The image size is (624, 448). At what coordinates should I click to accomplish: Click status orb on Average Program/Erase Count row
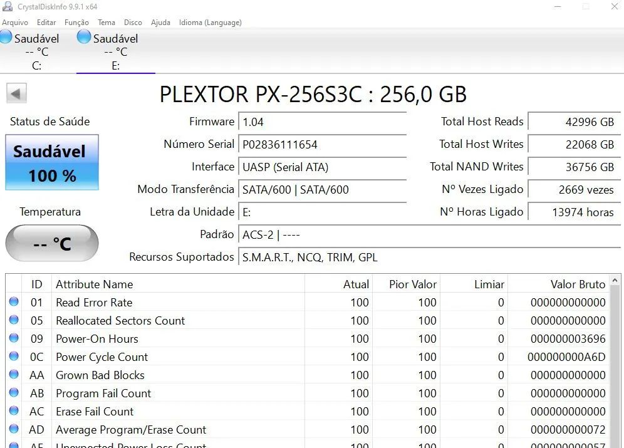[x=14, y=429]
